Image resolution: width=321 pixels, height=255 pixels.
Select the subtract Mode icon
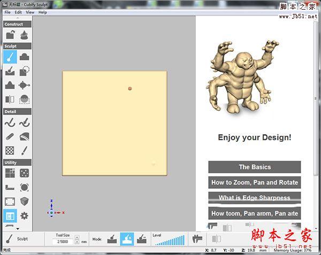(142, 239)
